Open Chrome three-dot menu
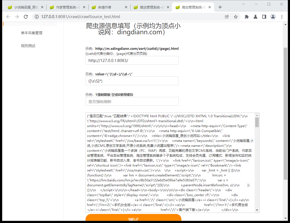 click(282, 17)
